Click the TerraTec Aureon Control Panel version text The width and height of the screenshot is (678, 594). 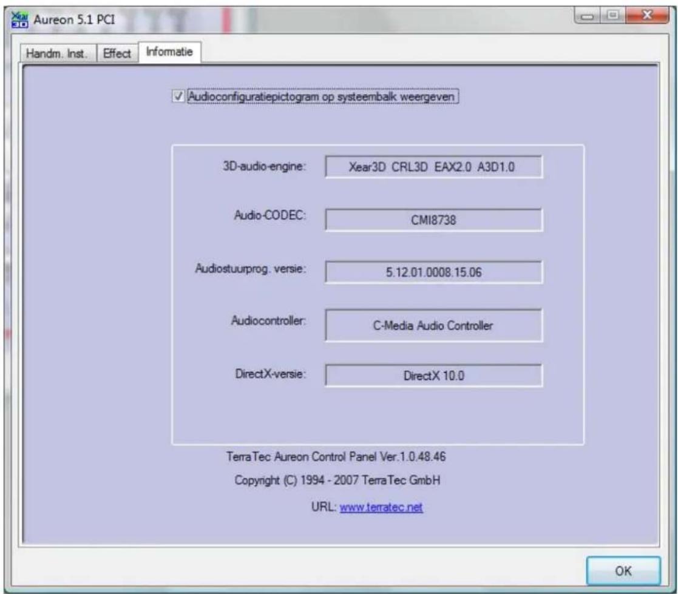tap(336, 456)
